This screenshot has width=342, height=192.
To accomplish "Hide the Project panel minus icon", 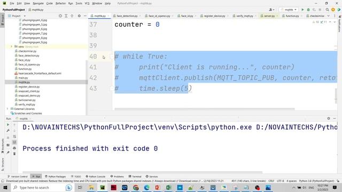I will pyautogui.click(x=85, y=16).
